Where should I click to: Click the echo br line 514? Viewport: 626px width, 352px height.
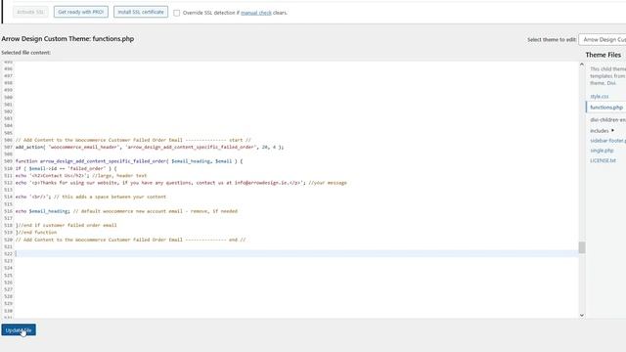point(91,197)
